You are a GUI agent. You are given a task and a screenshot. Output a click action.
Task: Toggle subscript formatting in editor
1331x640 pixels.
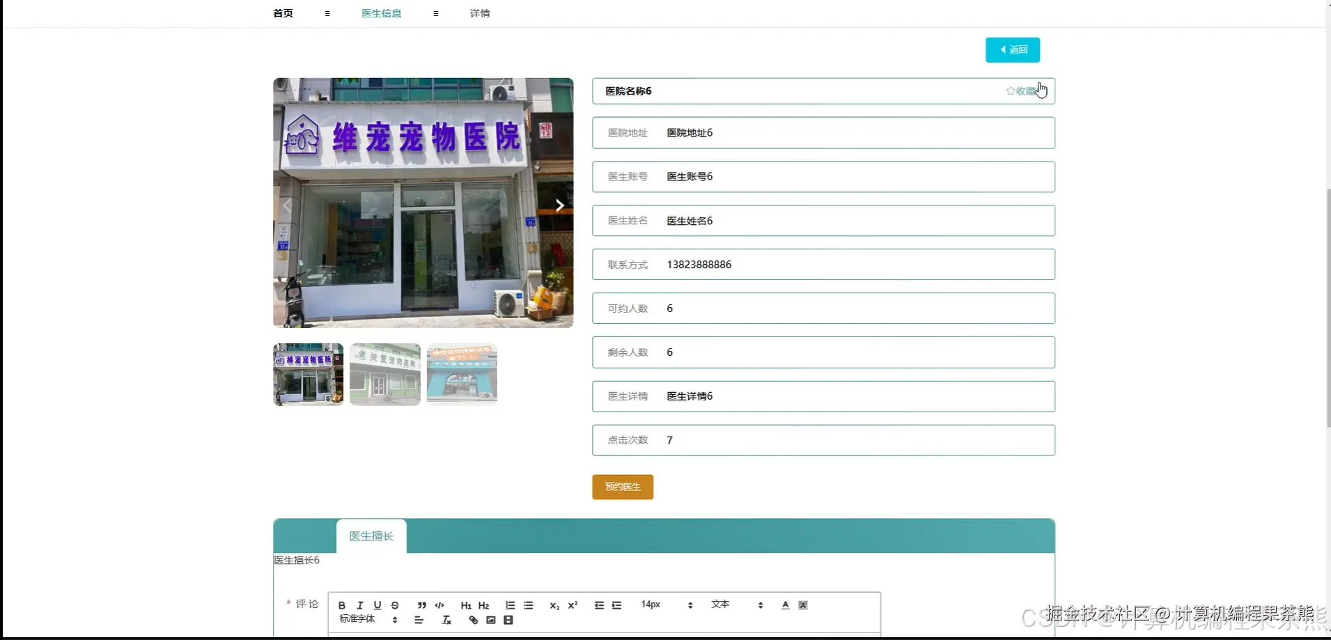(555, 605)
